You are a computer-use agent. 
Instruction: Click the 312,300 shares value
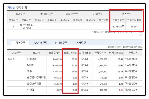[x=58, y=84]
